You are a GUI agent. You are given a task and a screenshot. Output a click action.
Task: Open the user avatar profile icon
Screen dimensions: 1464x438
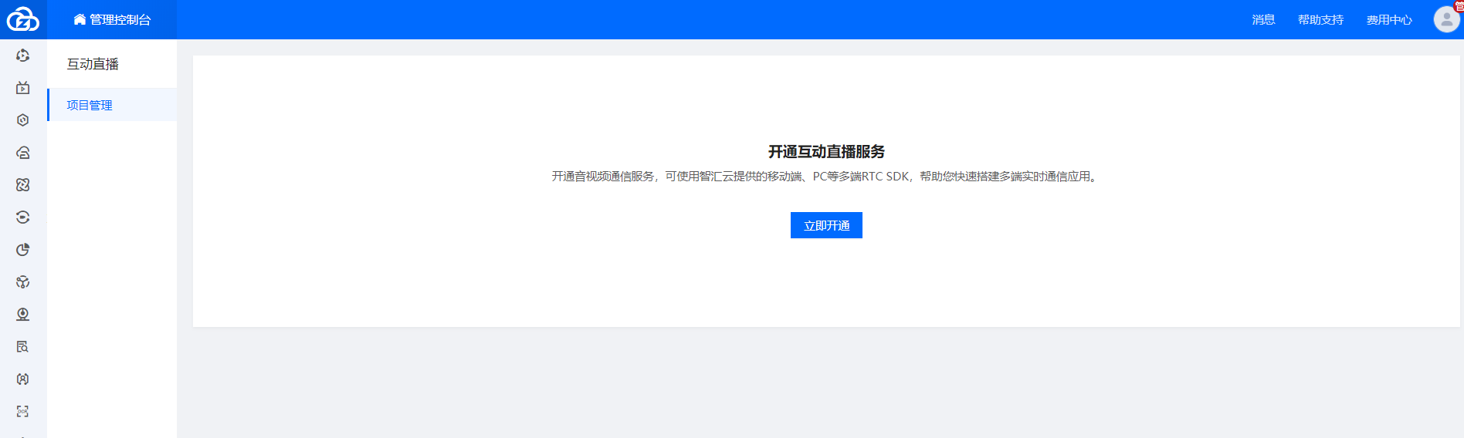point(1446,19)
